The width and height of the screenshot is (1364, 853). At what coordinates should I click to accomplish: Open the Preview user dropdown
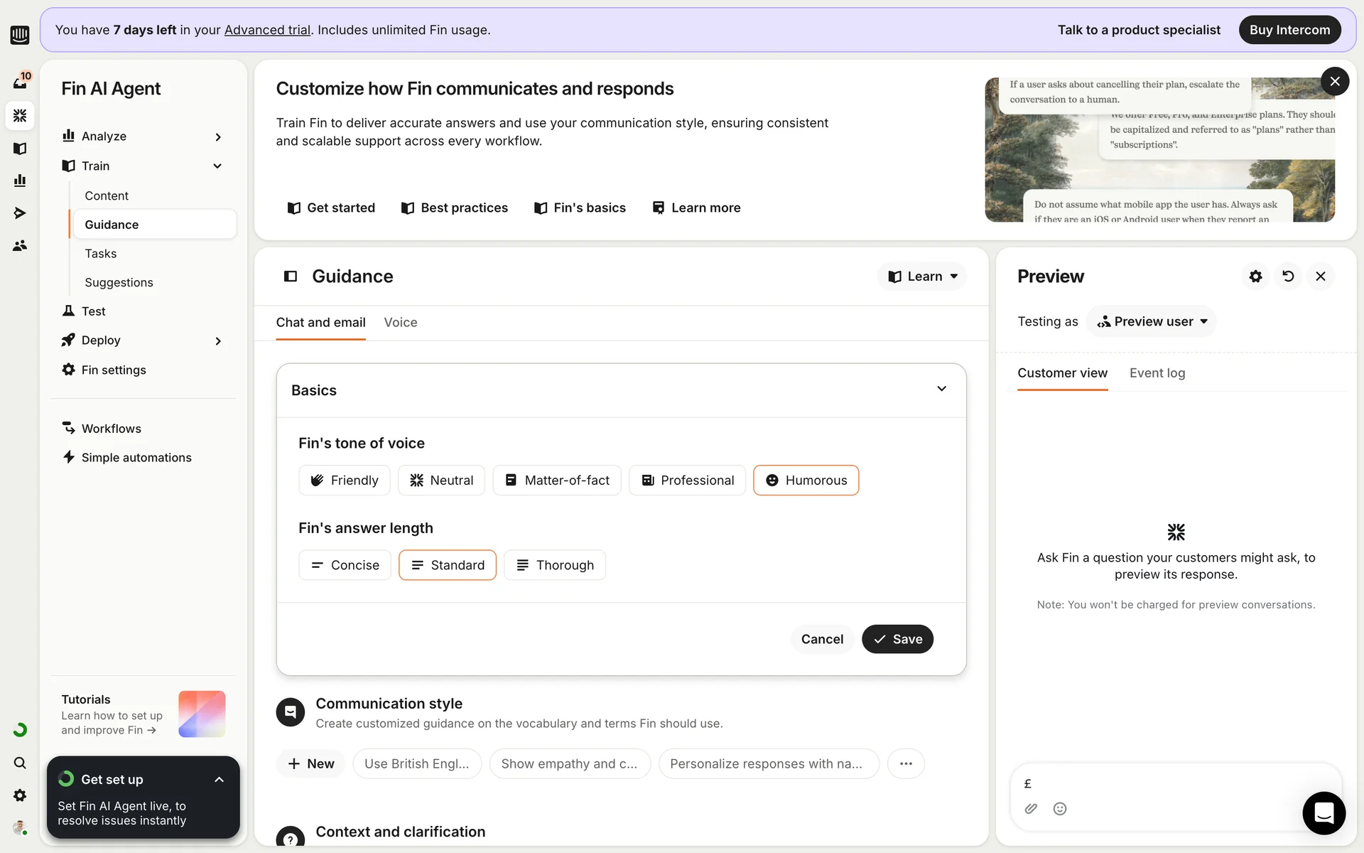[x=1152, y=321]
